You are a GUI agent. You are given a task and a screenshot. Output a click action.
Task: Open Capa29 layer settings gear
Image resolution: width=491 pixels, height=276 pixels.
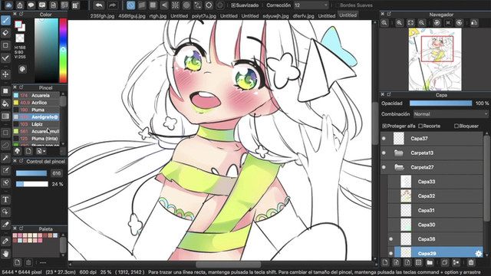[478, 254]
